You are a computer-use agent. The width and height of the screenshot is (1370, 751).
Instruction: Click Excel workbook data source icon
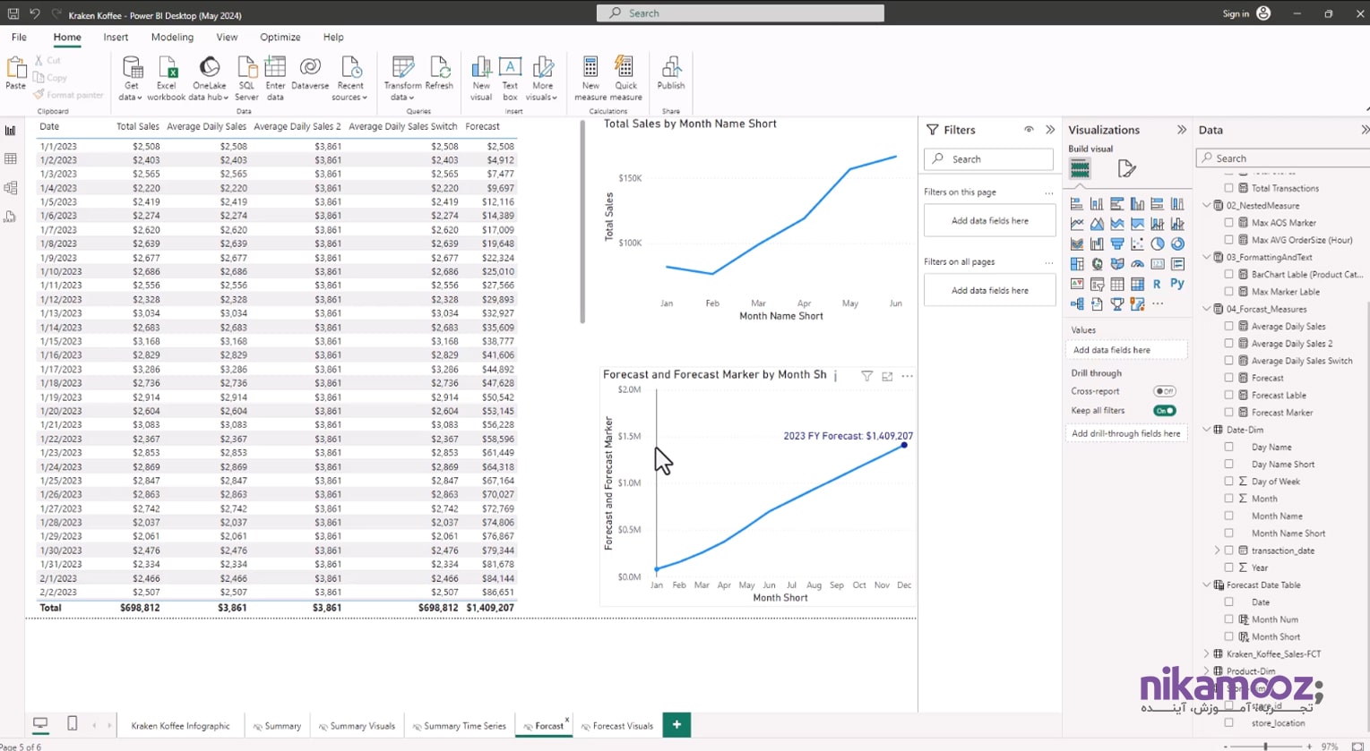pyautogui.click(x=167, y=68)
